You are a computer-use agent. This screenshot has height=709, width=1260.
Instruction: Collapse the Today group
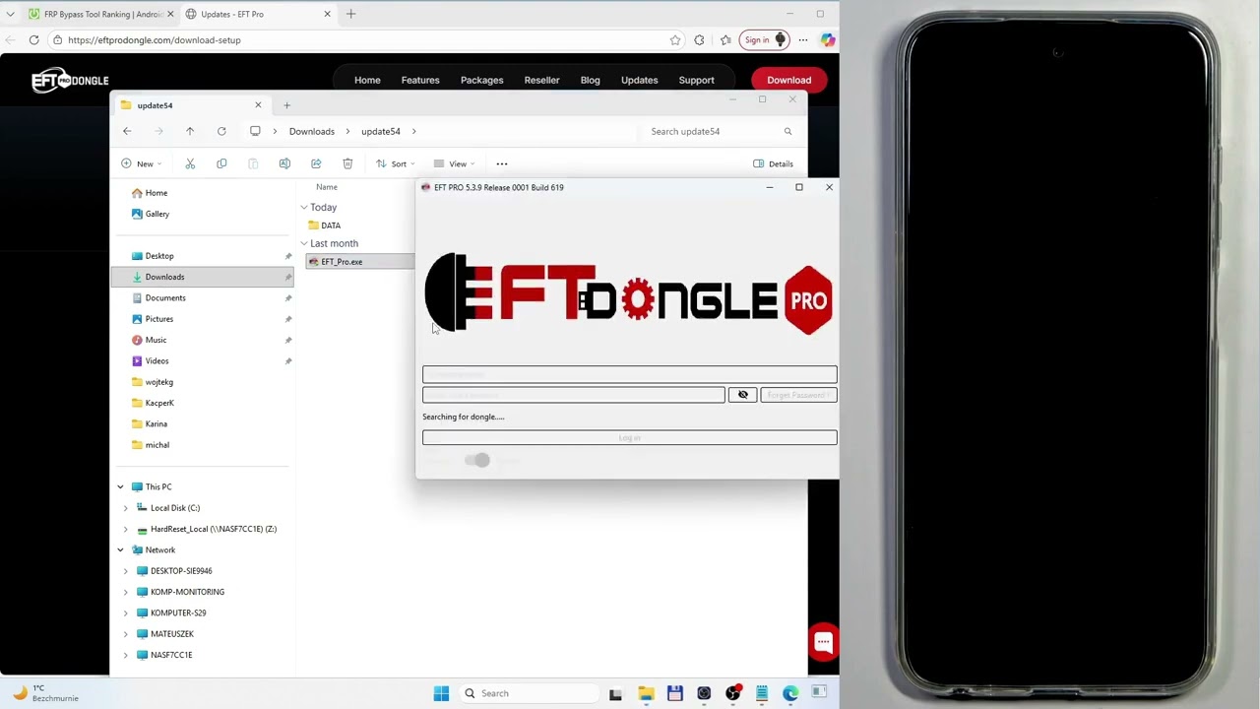(x=304, y=208)
